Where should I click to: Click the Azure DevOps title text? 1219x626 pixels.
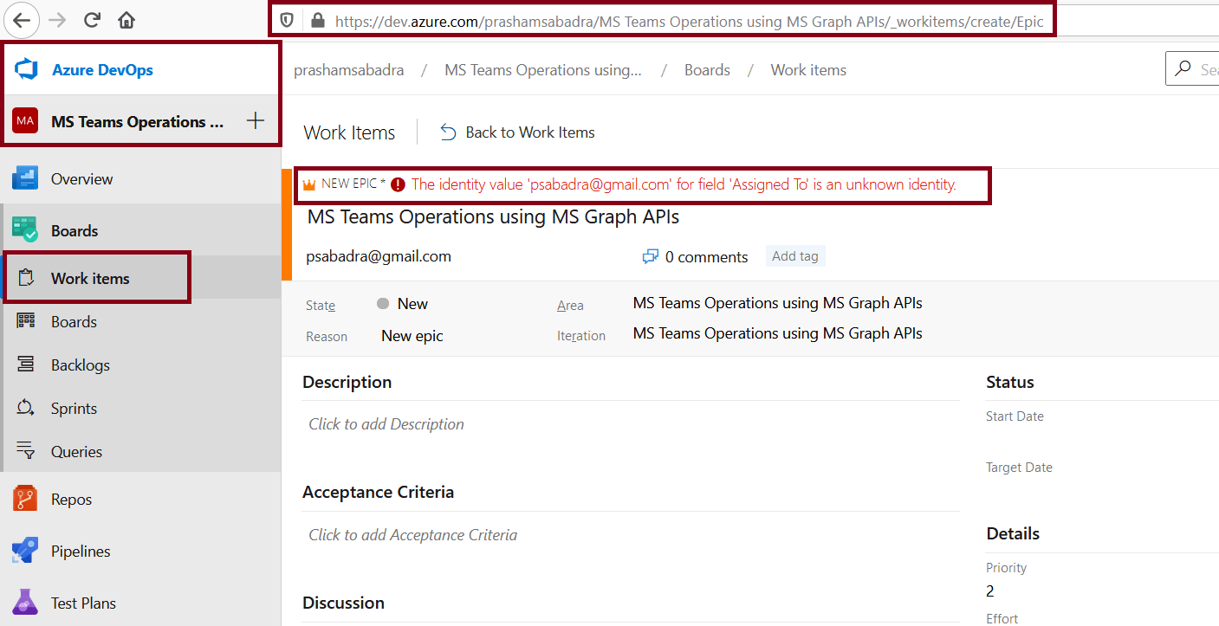(102, 70)
